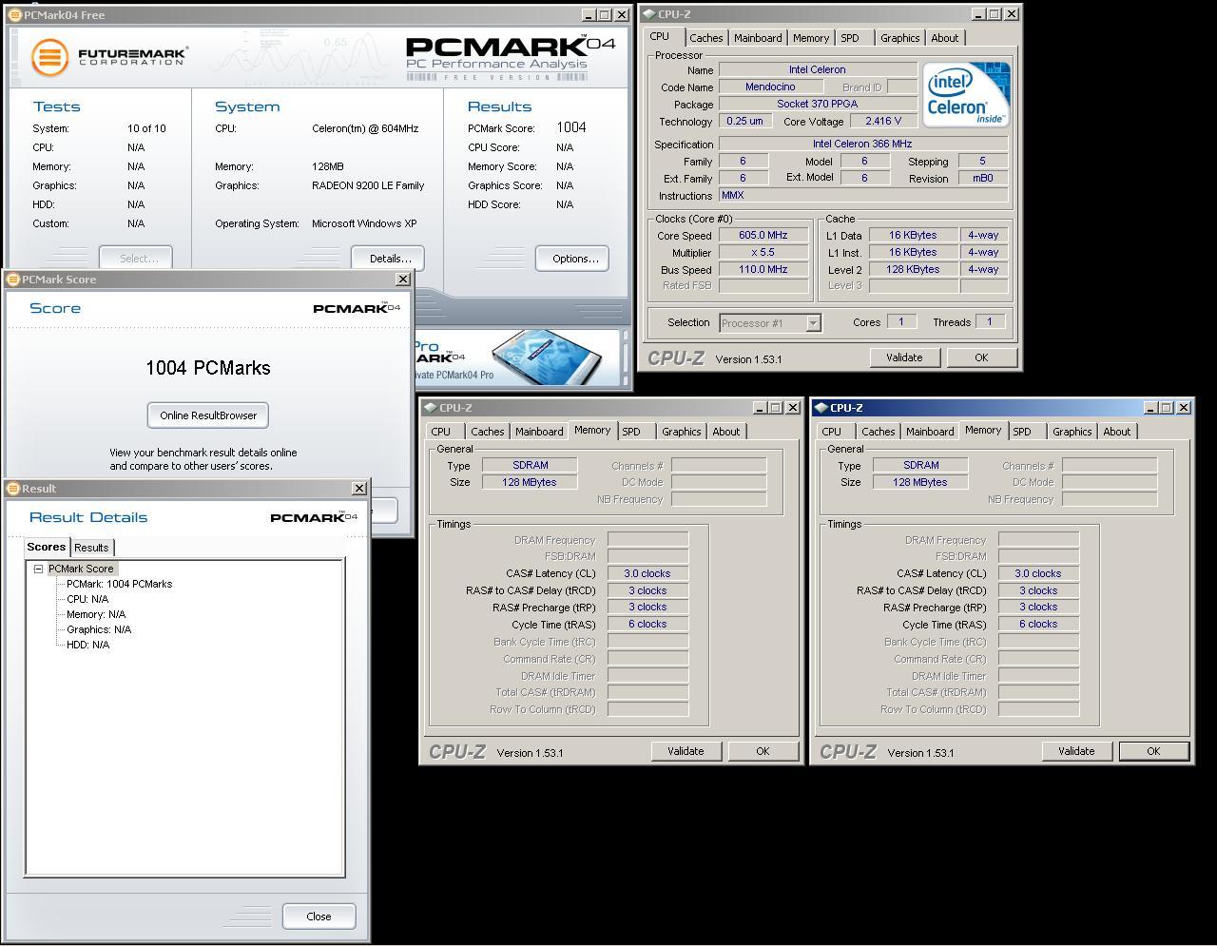
Task: Click Specification field Intel Celeron 366 MHz
Action: (863, 145)
